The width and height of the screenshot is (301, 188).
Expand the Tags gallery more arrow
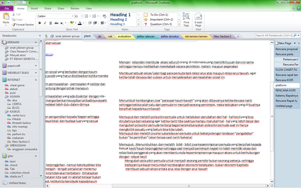coord(179,24)
